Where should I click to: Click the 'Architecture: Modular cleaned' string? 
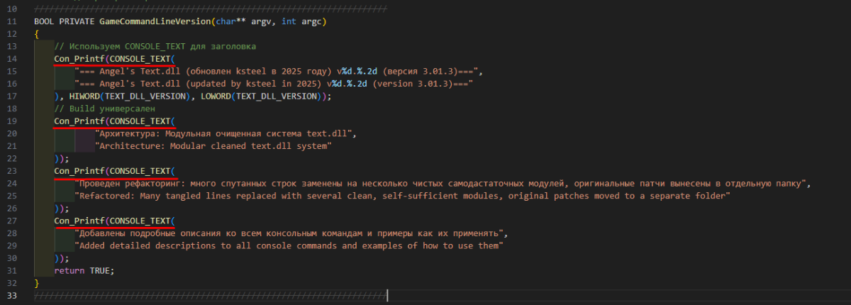pyautogui.click(x=213, y=146)
